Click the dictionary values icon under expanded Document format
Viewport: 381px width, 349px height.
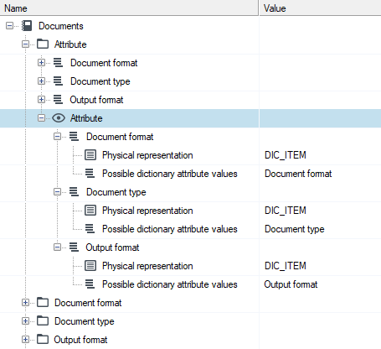click(90, 174)
